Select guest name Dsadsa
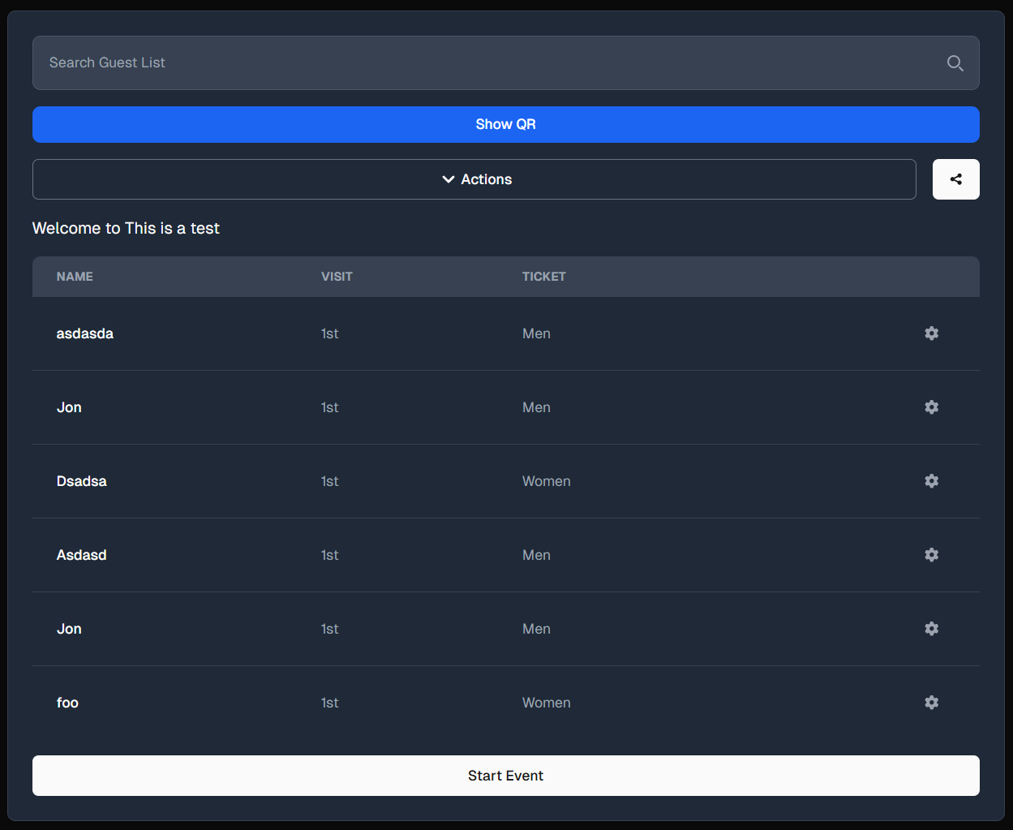1013x830 pixels. [82, 481]
